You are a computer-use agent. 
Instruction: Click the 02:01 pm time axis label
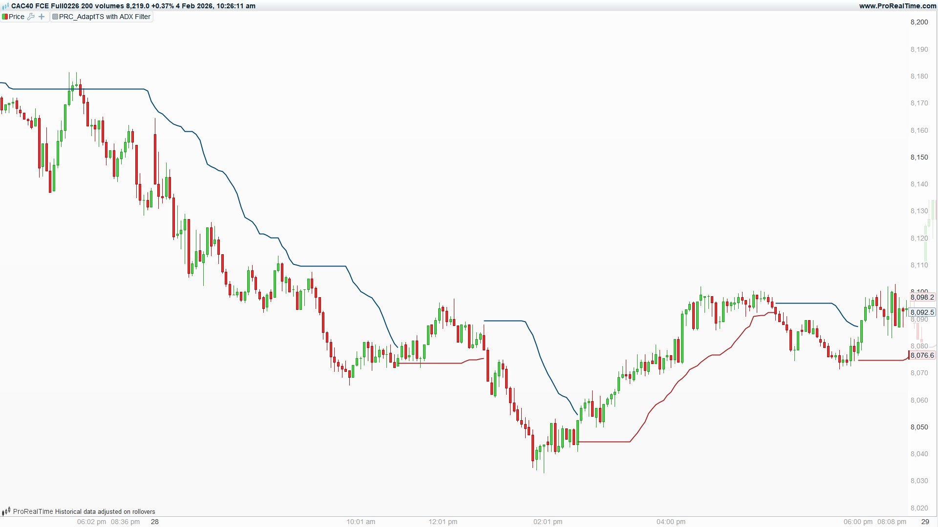tap(548, 522)
